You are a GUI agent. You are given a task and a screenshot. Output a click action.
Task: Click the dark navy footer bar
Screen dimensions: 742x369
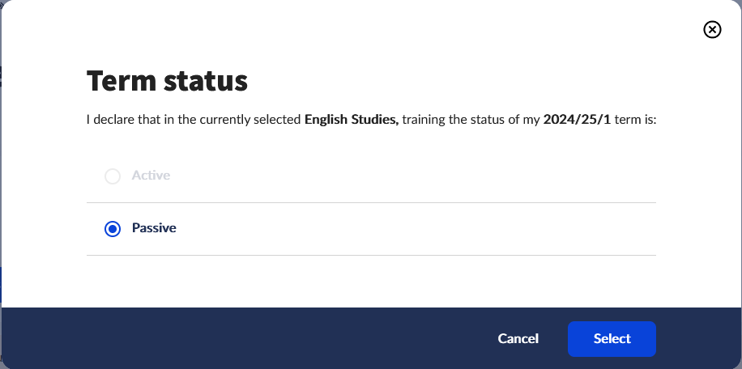(x=243, y=338)
